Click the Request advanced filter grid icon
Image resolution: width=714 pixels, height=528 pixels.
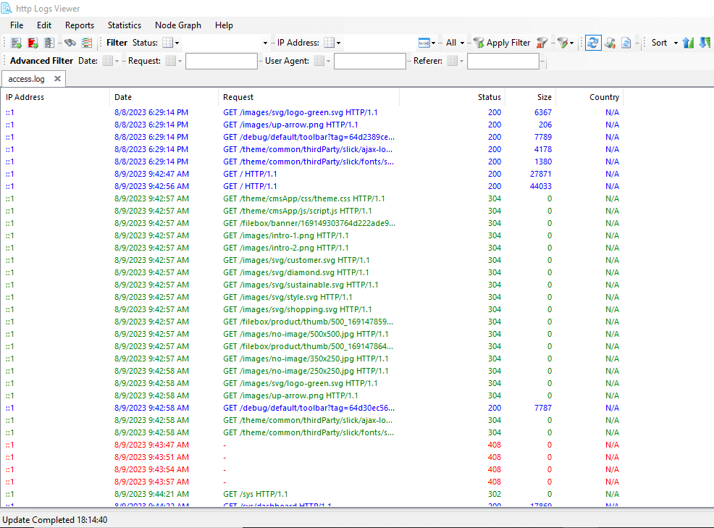170,61
